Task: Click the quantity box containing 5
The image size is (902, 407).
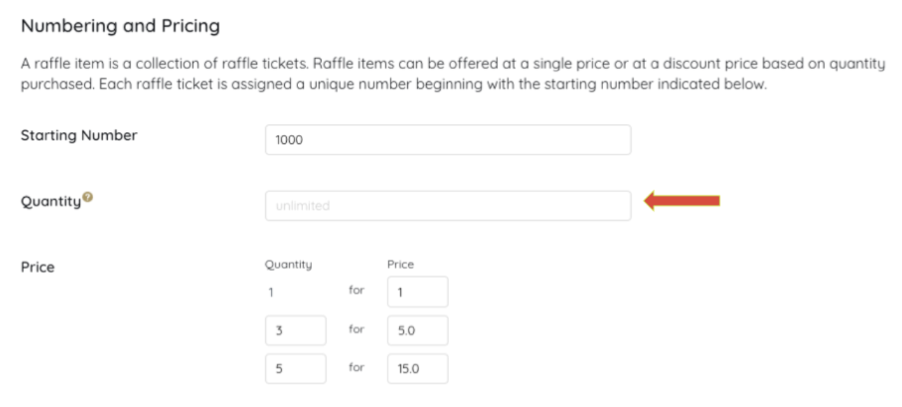Action: [x=296, y=368]
